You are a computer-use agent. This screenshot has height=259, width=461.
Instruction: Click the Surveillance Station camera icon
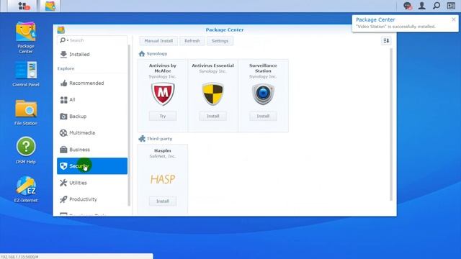263,94
